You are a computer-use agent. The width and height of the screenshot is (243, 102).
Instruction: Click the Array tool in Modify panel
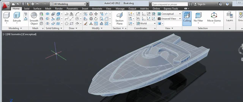[107, 24]
